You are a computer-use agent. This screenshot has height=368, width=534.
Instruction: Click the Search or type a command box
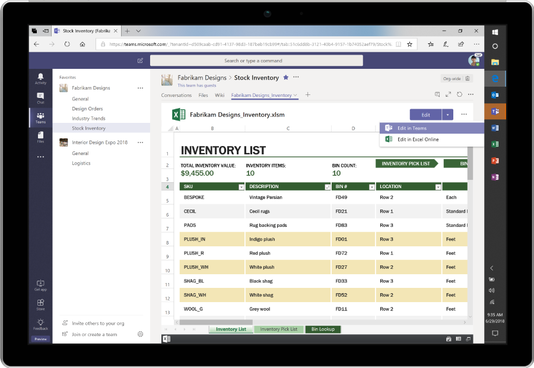click(x=256, y=61)
